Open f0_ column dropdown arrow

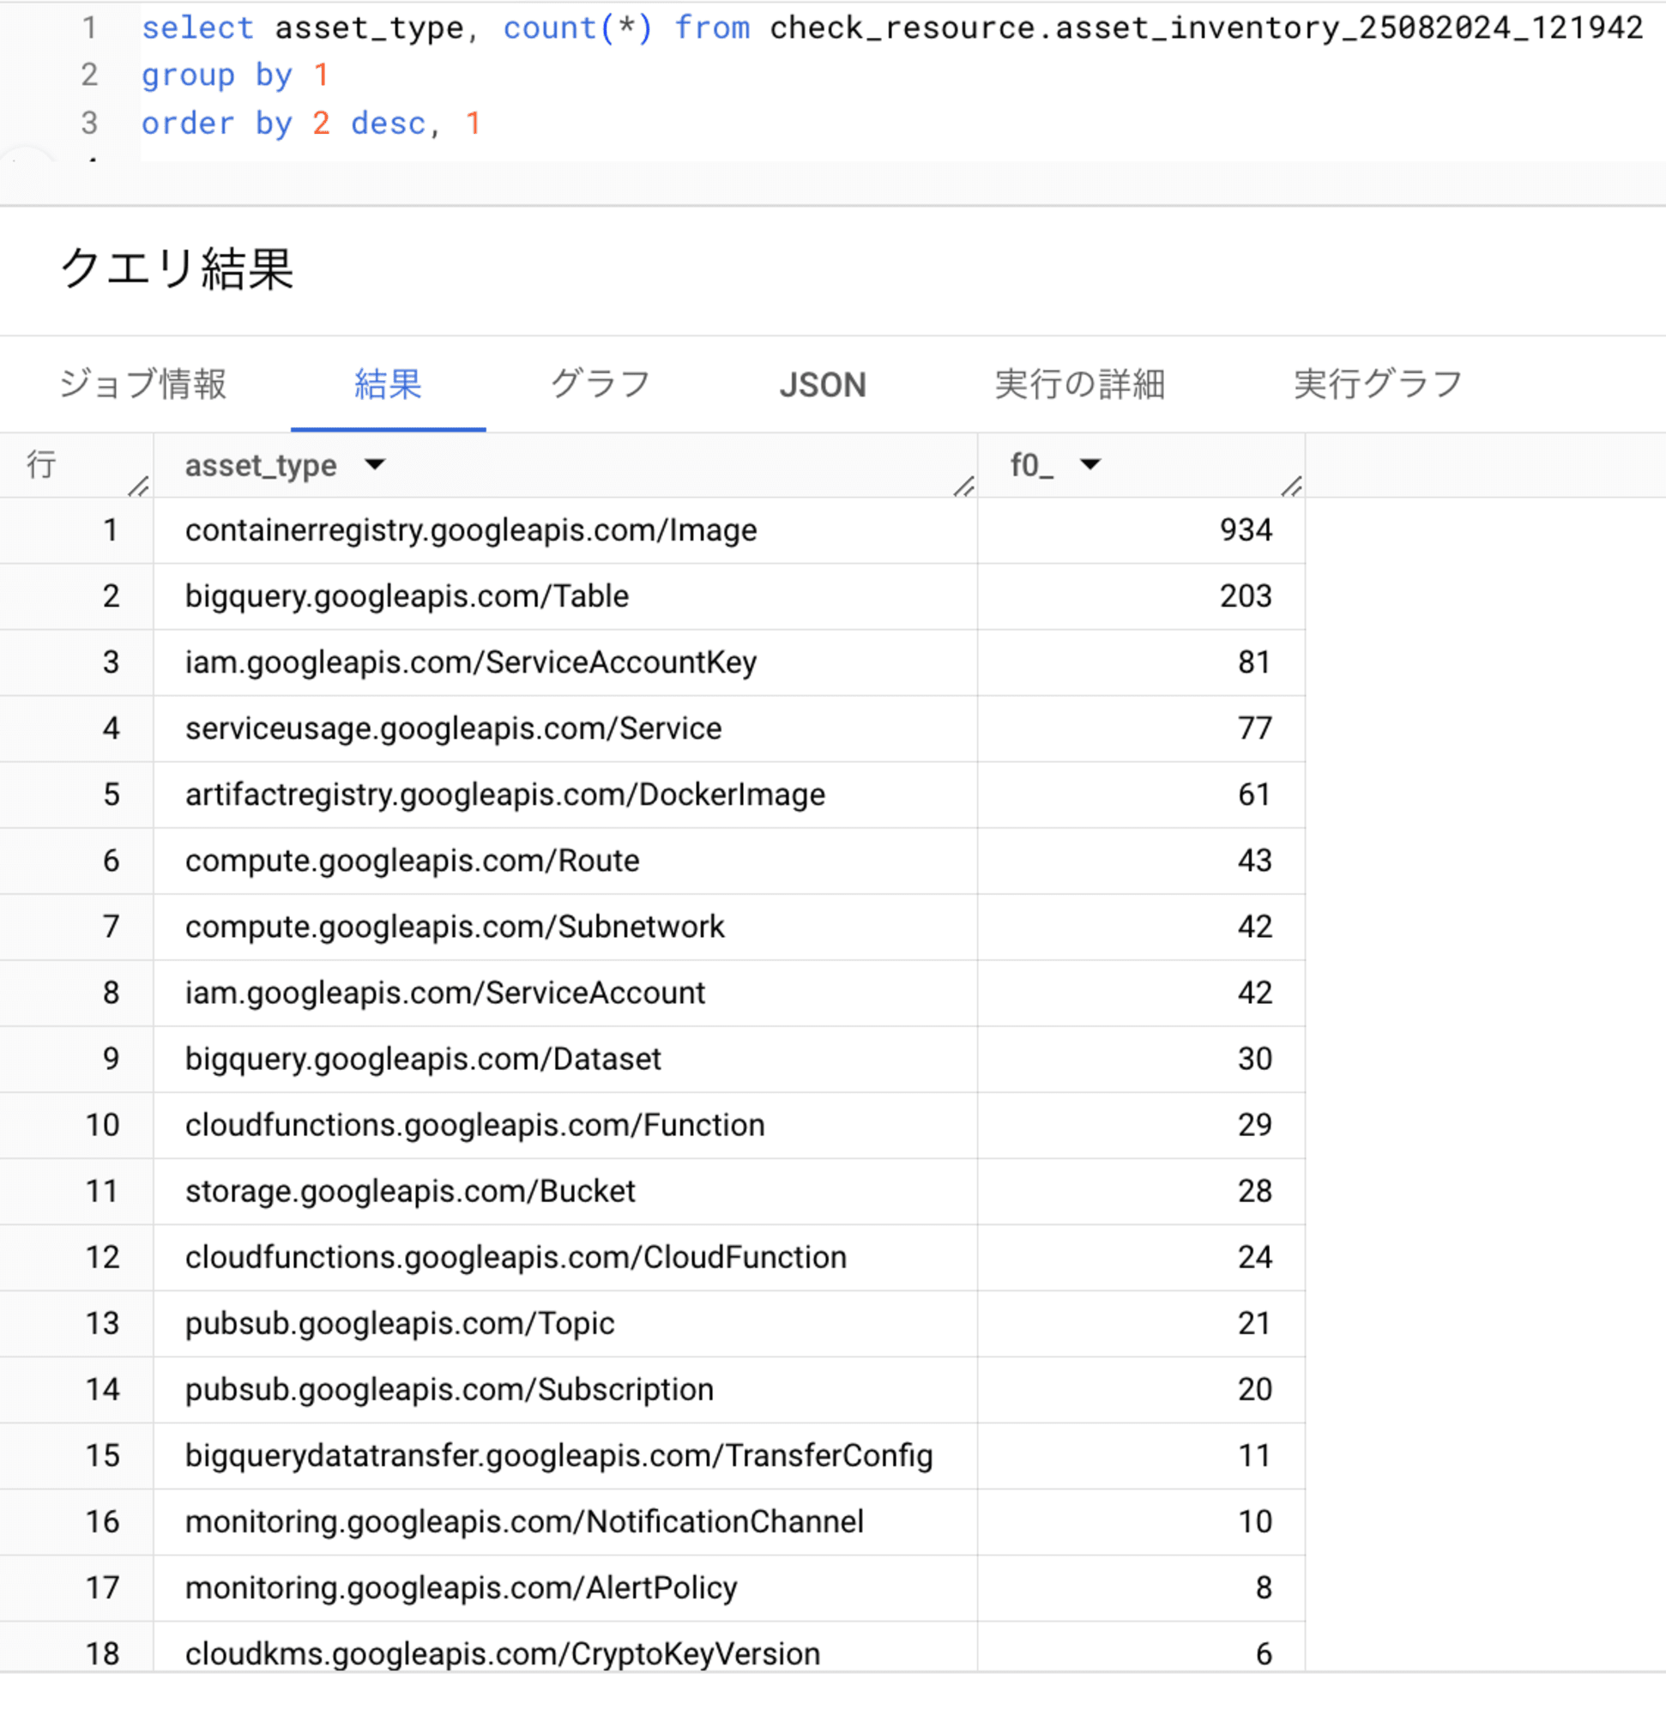tap(1090, 464)
